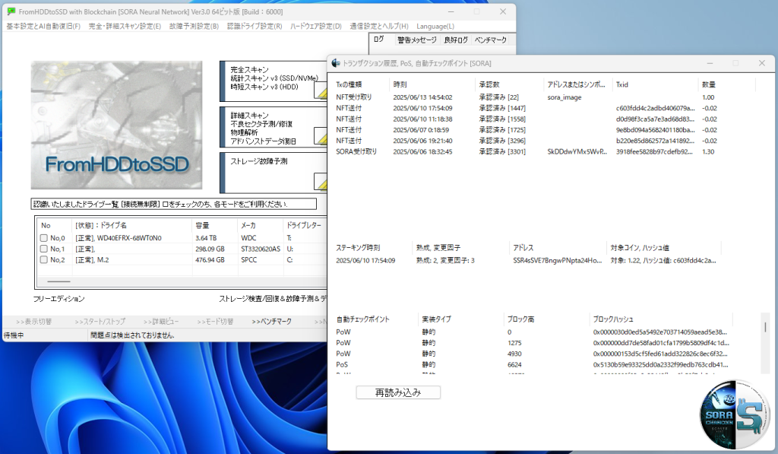The height and width of the screenshot is (454, 778).
Task: Switch to the ログ tab
Action: pyautogui.click(x=379, y=40)
